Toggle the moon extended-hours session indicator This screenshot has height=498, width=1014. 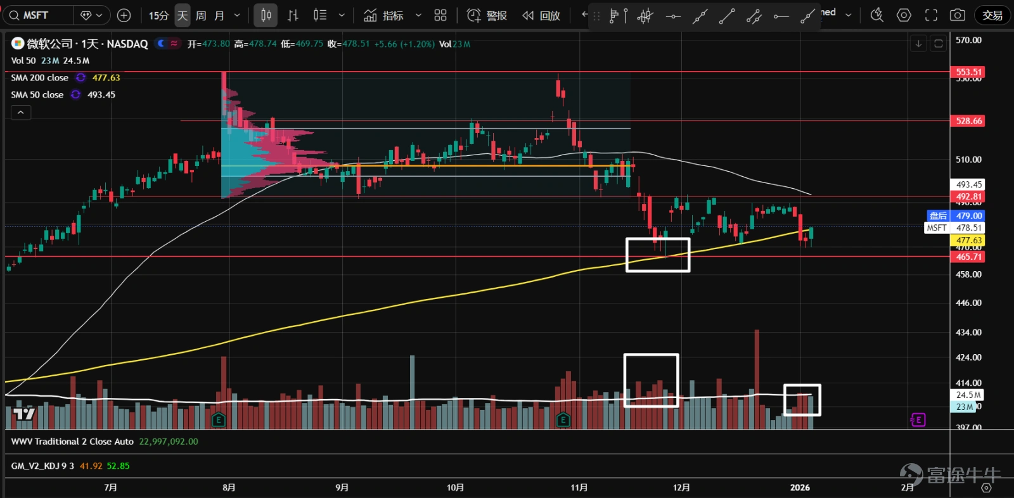161,43
